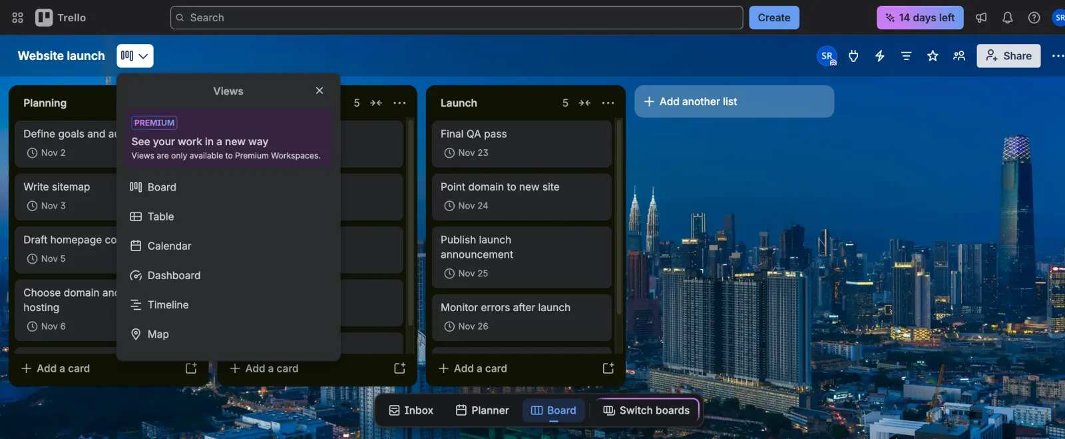The image size is (1065, 439).
Task: Collapse the middle list with arrows icon
Action: click(376, 103)
